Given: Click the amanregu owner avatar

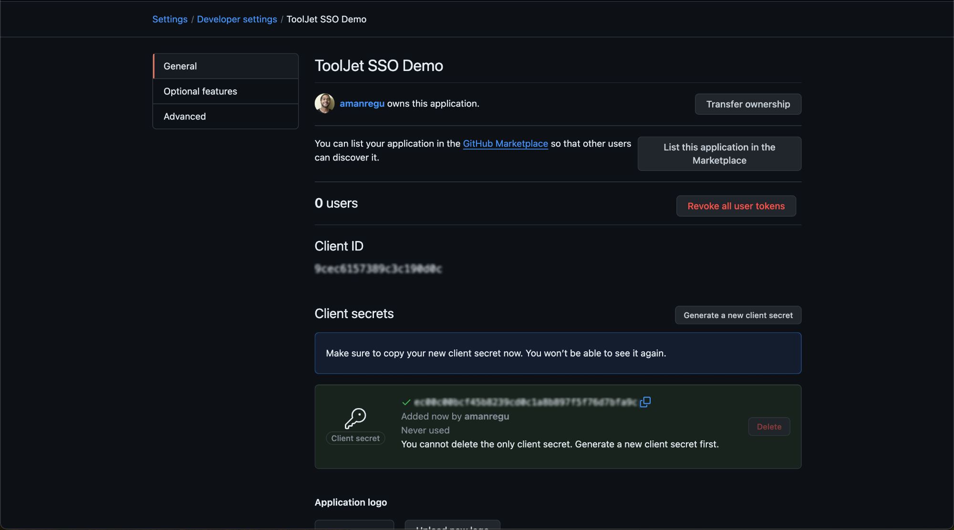Looking at the screenshot, I should point(324,103).
